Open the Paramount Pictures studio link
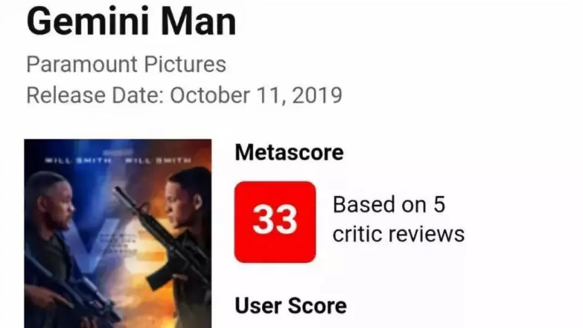This screenshot has height=328, width=583. coord(126,64)
